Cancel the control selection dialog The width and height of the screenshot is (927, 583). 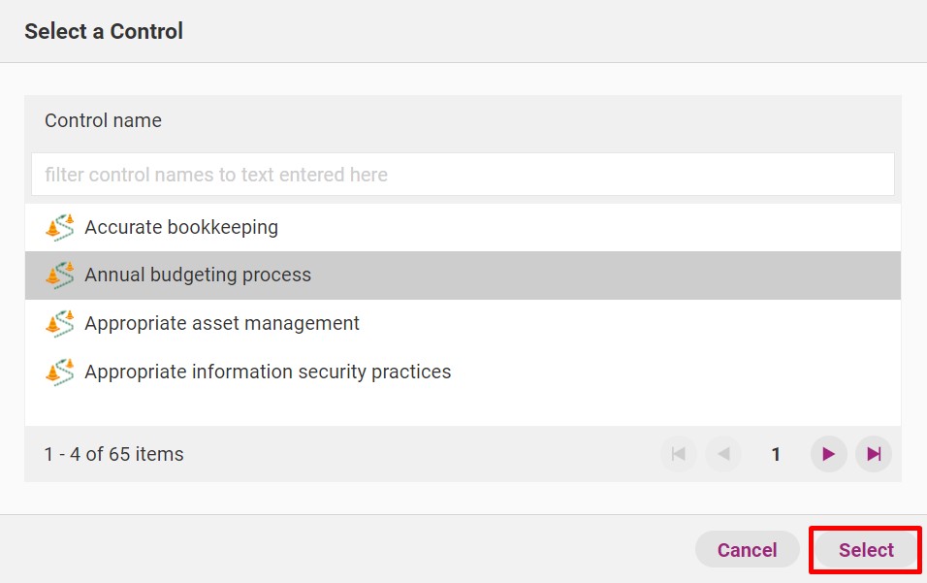coord(748,550)
